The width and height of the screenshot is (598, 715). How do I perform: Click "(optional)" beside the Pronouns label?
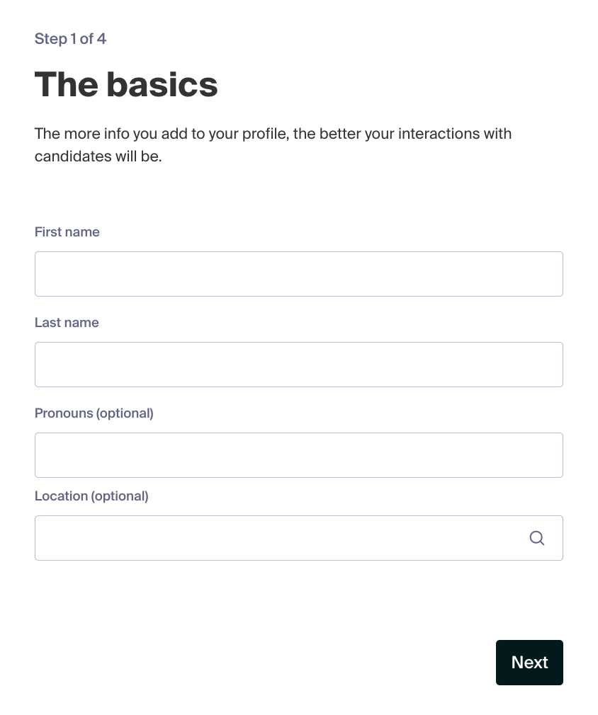124,413
